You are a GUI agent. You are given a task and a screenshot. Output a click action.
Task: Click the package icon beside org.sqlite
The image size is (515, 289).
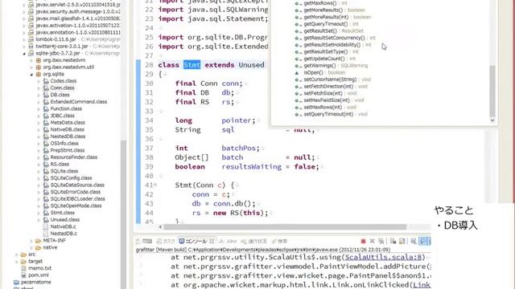(x=39, y=74)
